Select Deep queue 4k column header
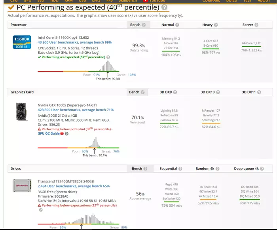 (x=246, y=169)
